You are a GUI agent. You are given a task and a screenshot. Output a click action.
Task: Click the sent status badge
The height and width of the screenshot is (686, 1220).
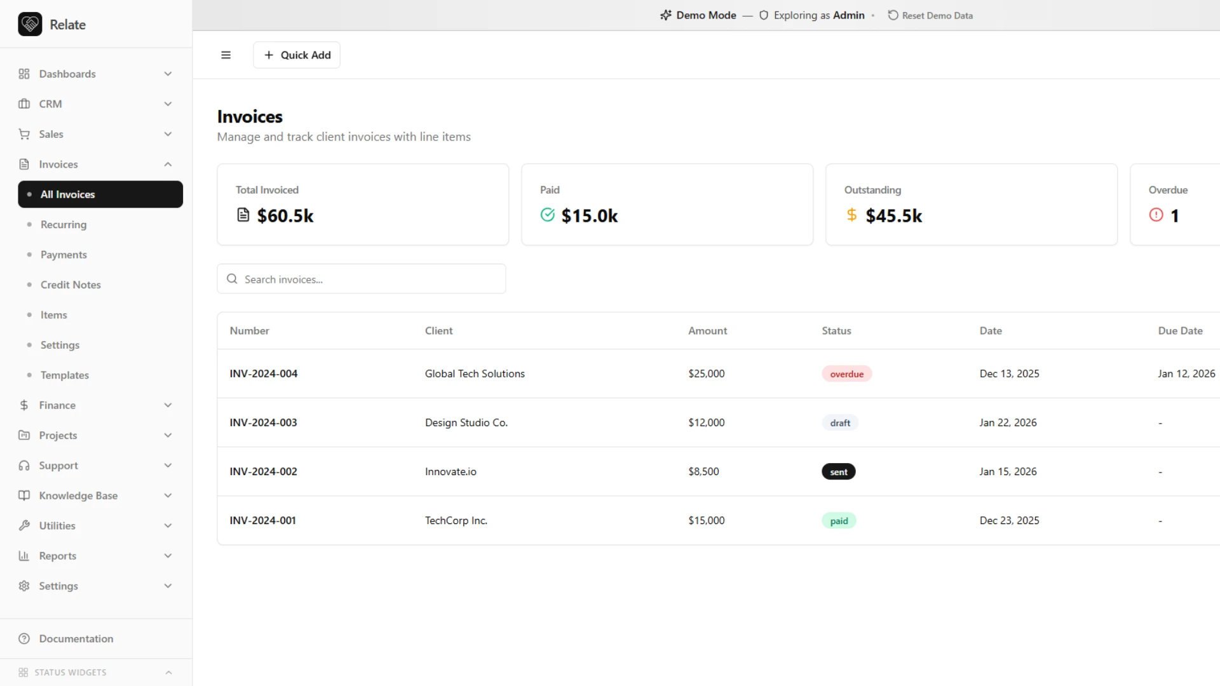(839, 471)
